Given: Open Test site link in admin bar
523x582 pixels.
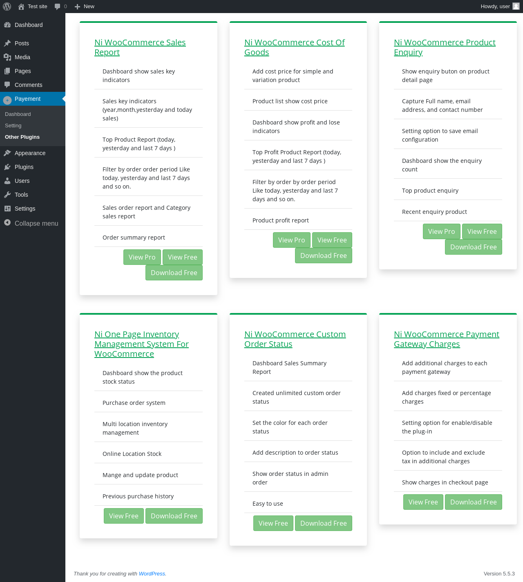Looking at the screenshot, I should (x=38, y=7).
